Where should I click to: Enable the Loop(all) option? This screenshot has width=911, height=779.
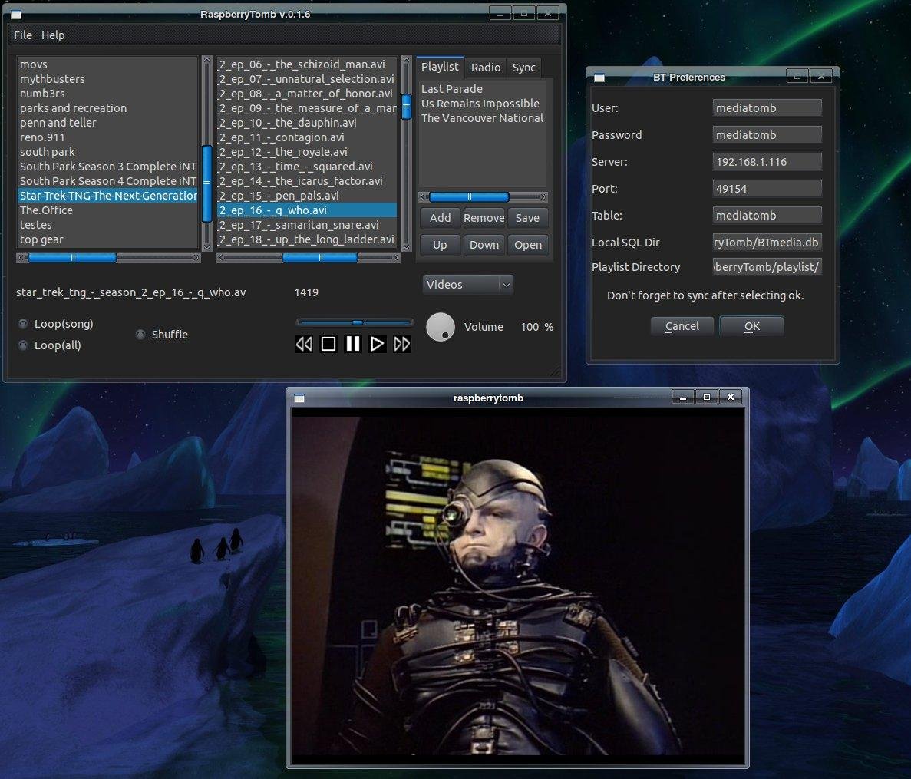(x=23, y=345)
